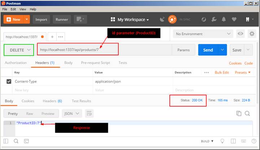Open the Bulk Edit link
Image resolution: width=260 pixels, height=150 pixels.
tap(222, 73)
